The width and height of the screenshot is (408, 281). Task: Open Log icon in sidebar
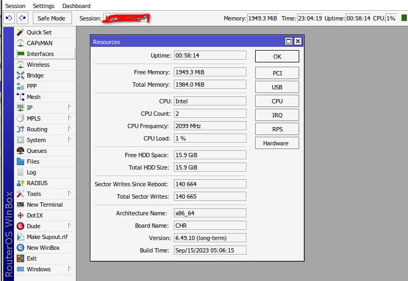click(20, 172)
